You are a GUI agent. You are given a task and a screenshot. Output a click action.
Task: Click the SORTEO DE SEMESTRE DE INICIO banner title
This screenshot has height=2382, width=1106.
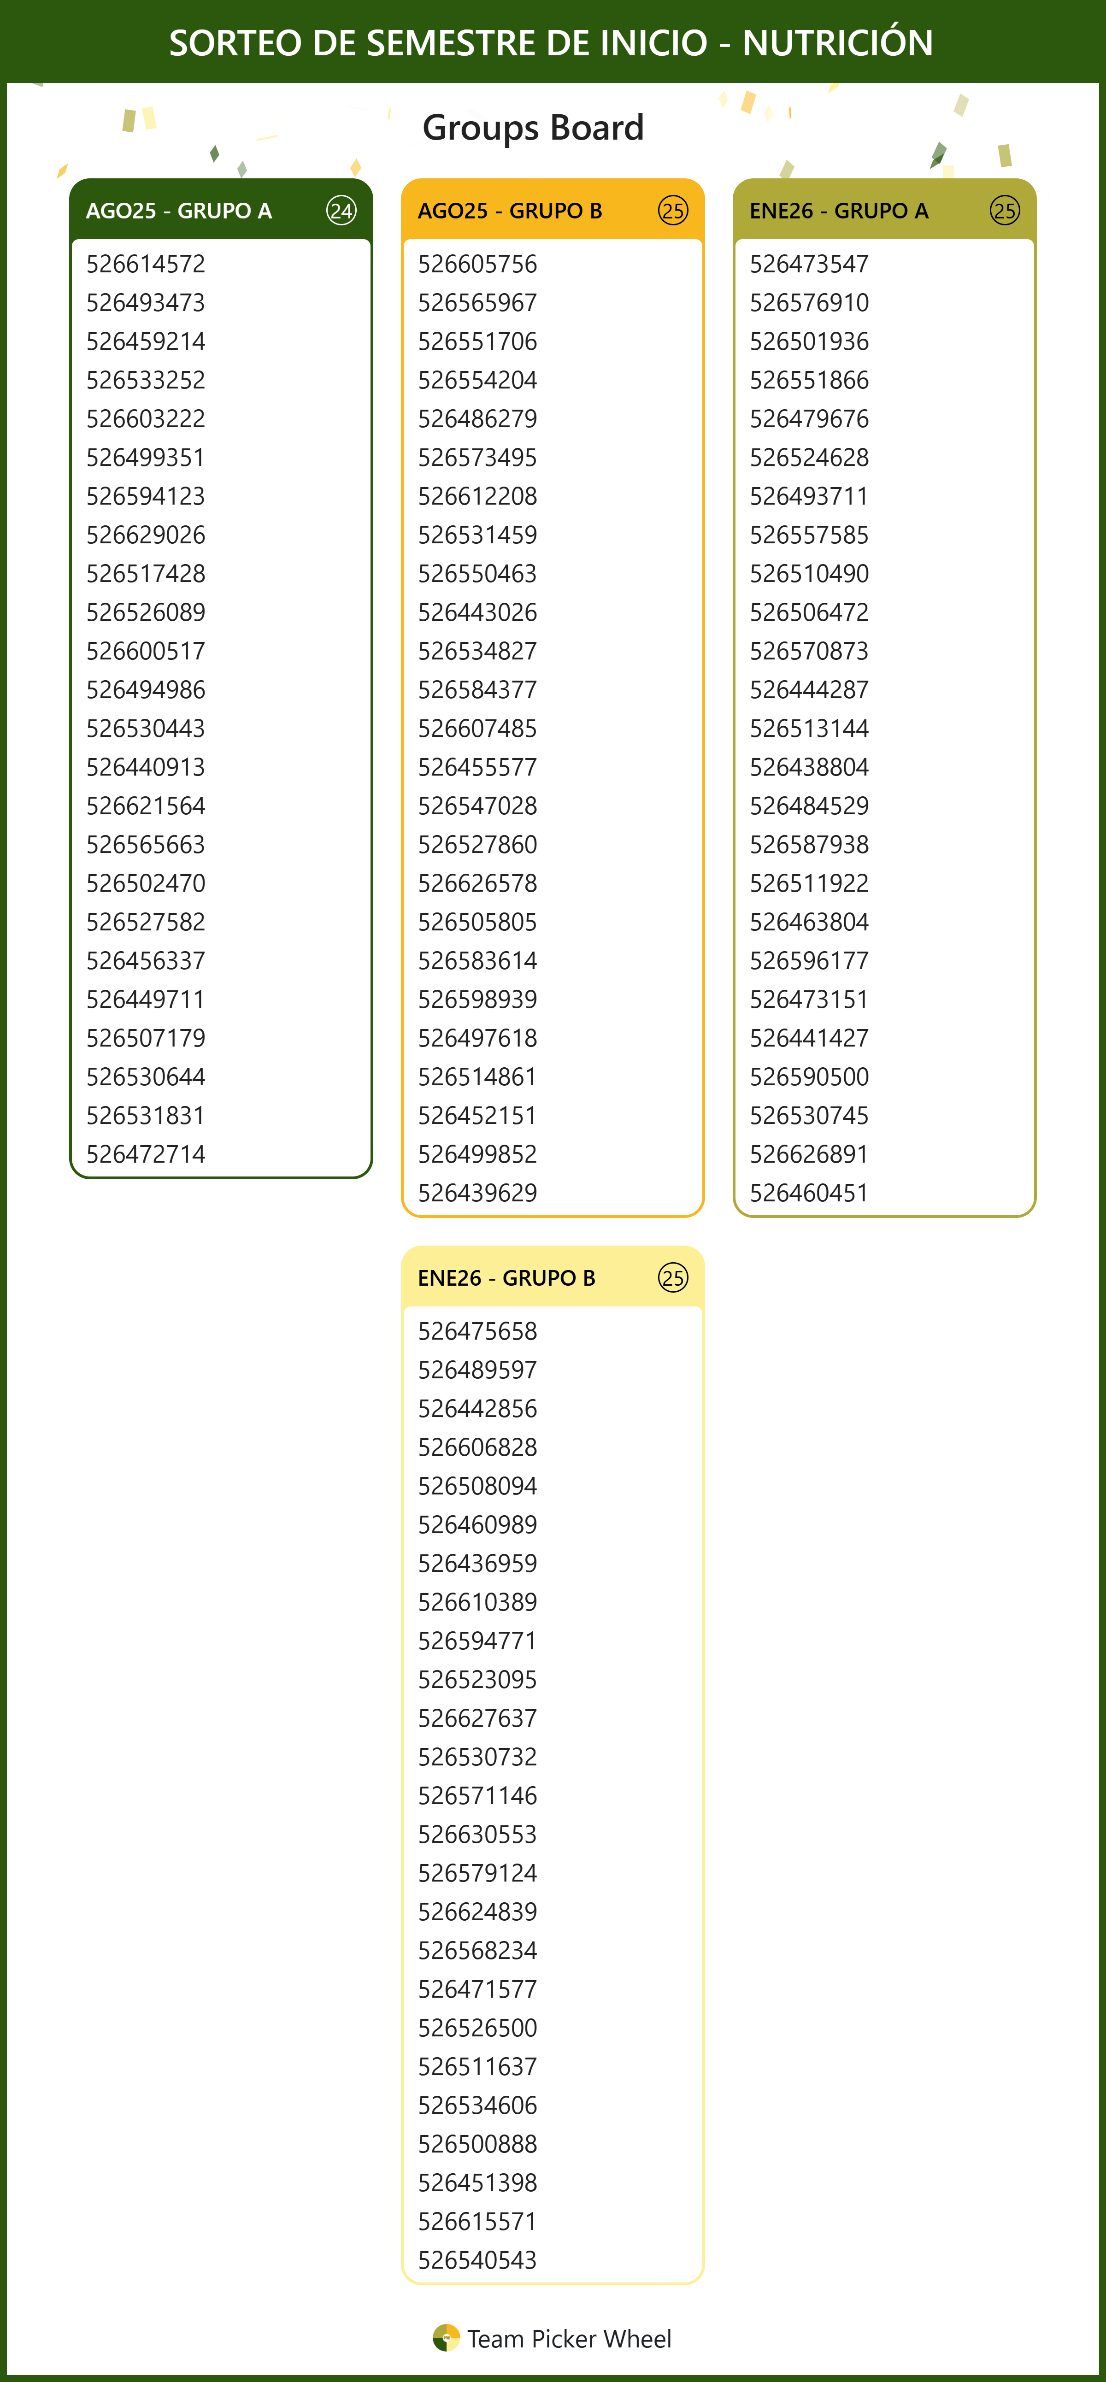(x=552, y=42)
